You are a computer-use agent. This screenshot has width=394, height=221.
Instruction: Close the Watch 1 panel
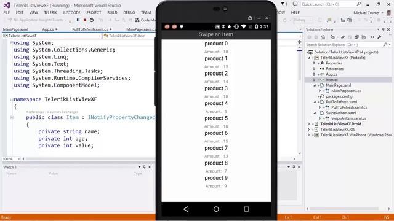(150, 167)
